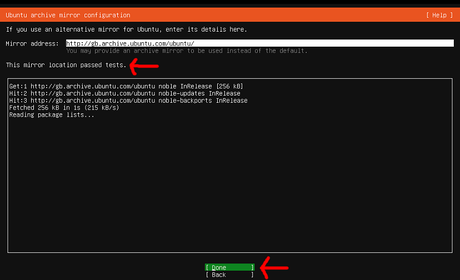Click the red arrow beside Done
Image resolution: width=460 pixels, height=280 pixels.
point(274,268)
